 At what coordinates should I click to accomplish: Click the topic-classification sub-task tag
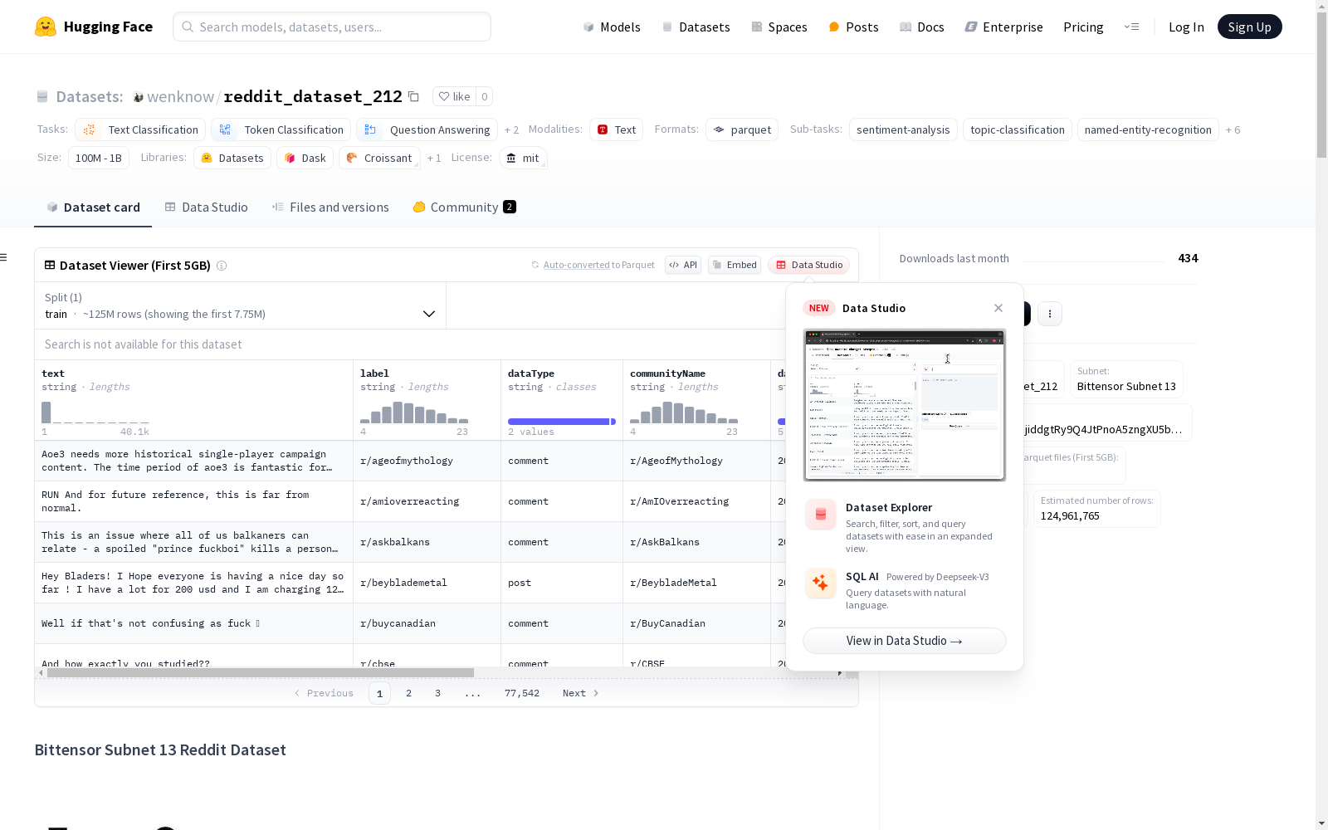coord(1018,129)
